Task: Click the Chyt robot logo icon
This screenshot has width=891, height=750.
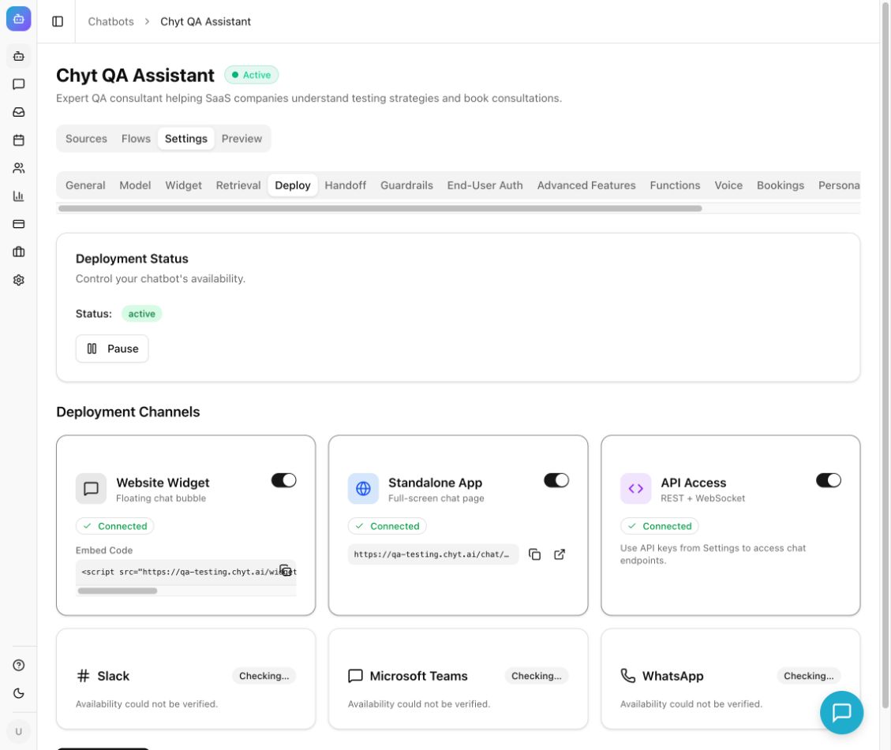Action: [x=18, y=19]
